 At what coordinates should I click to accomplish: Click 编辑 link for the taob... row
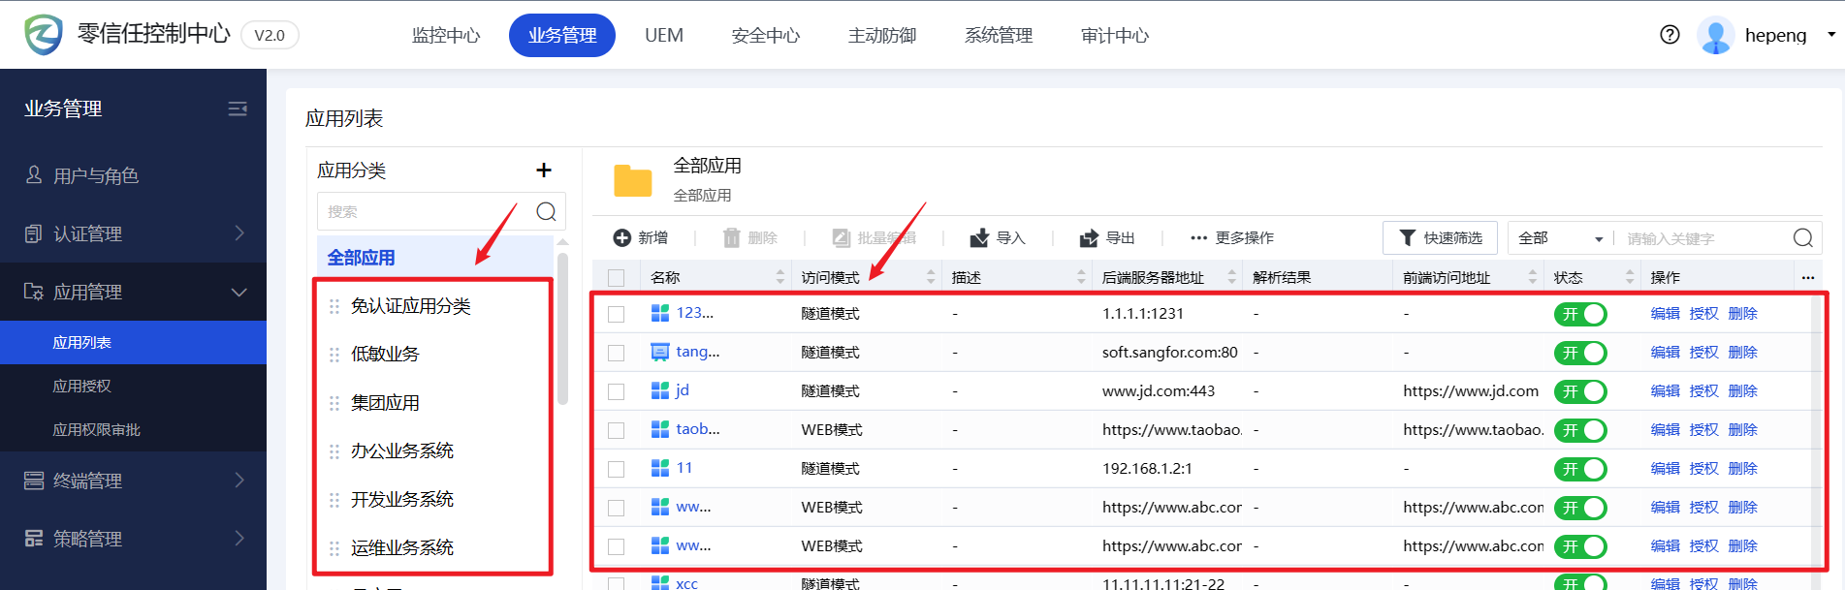tap(1665, 430)
